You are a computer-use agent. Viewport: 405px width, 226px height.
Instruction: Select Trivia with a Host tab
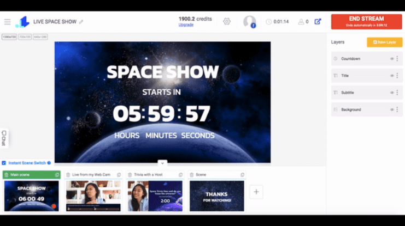[155, 175]
